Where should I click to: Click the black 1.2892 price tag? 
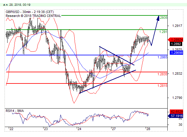point(175,44)
